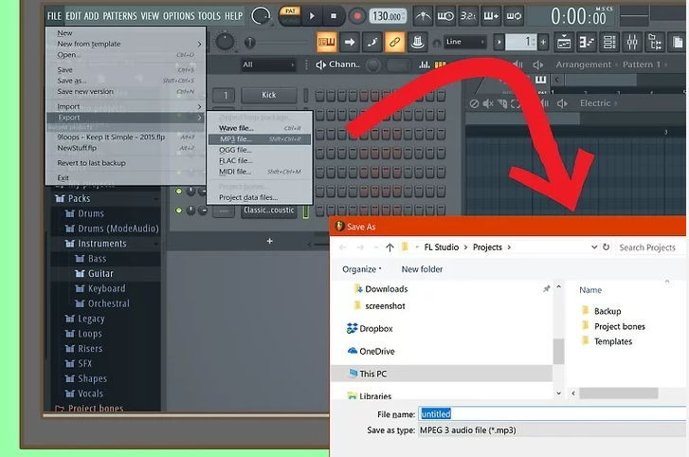
Task: Toggle the metronome icon
Action: pyautogui.click(x=423, y=17)
